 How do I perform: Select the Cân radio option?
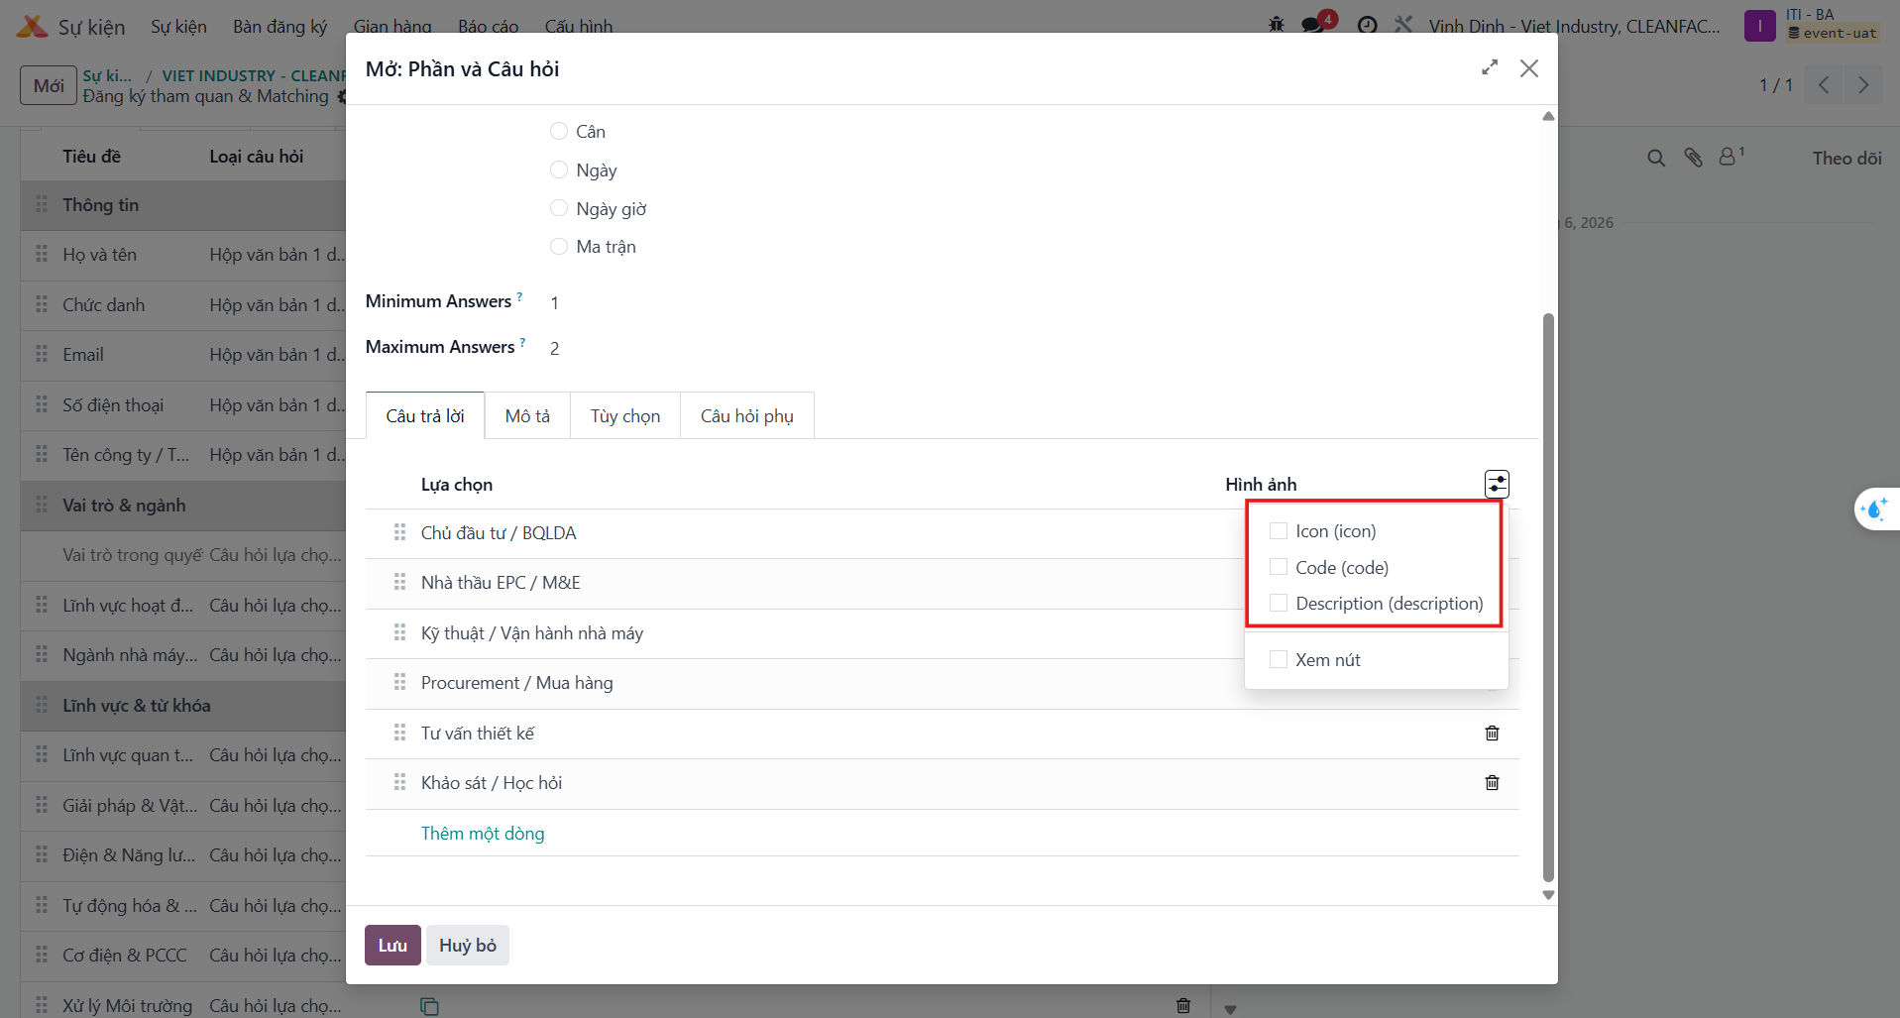tap(559, 131)
